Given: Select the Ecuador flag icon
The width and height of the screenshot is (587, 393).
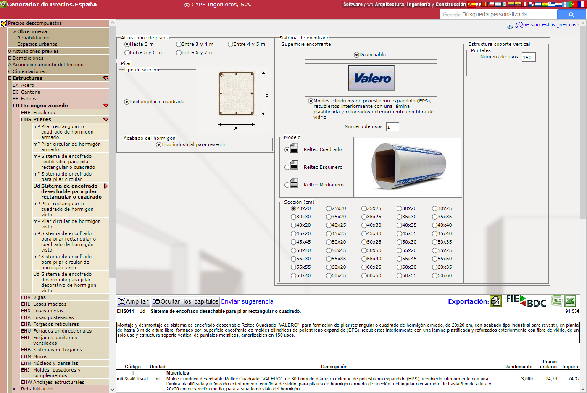Looking at the screenshot, I should click(518, 4).
